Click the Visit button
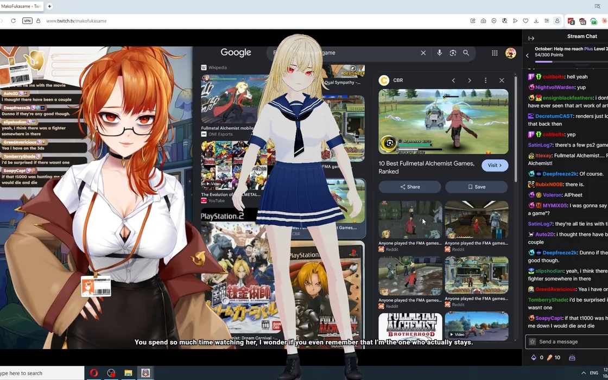The width and height of the screenshot is (608, 380). [495, 165]
